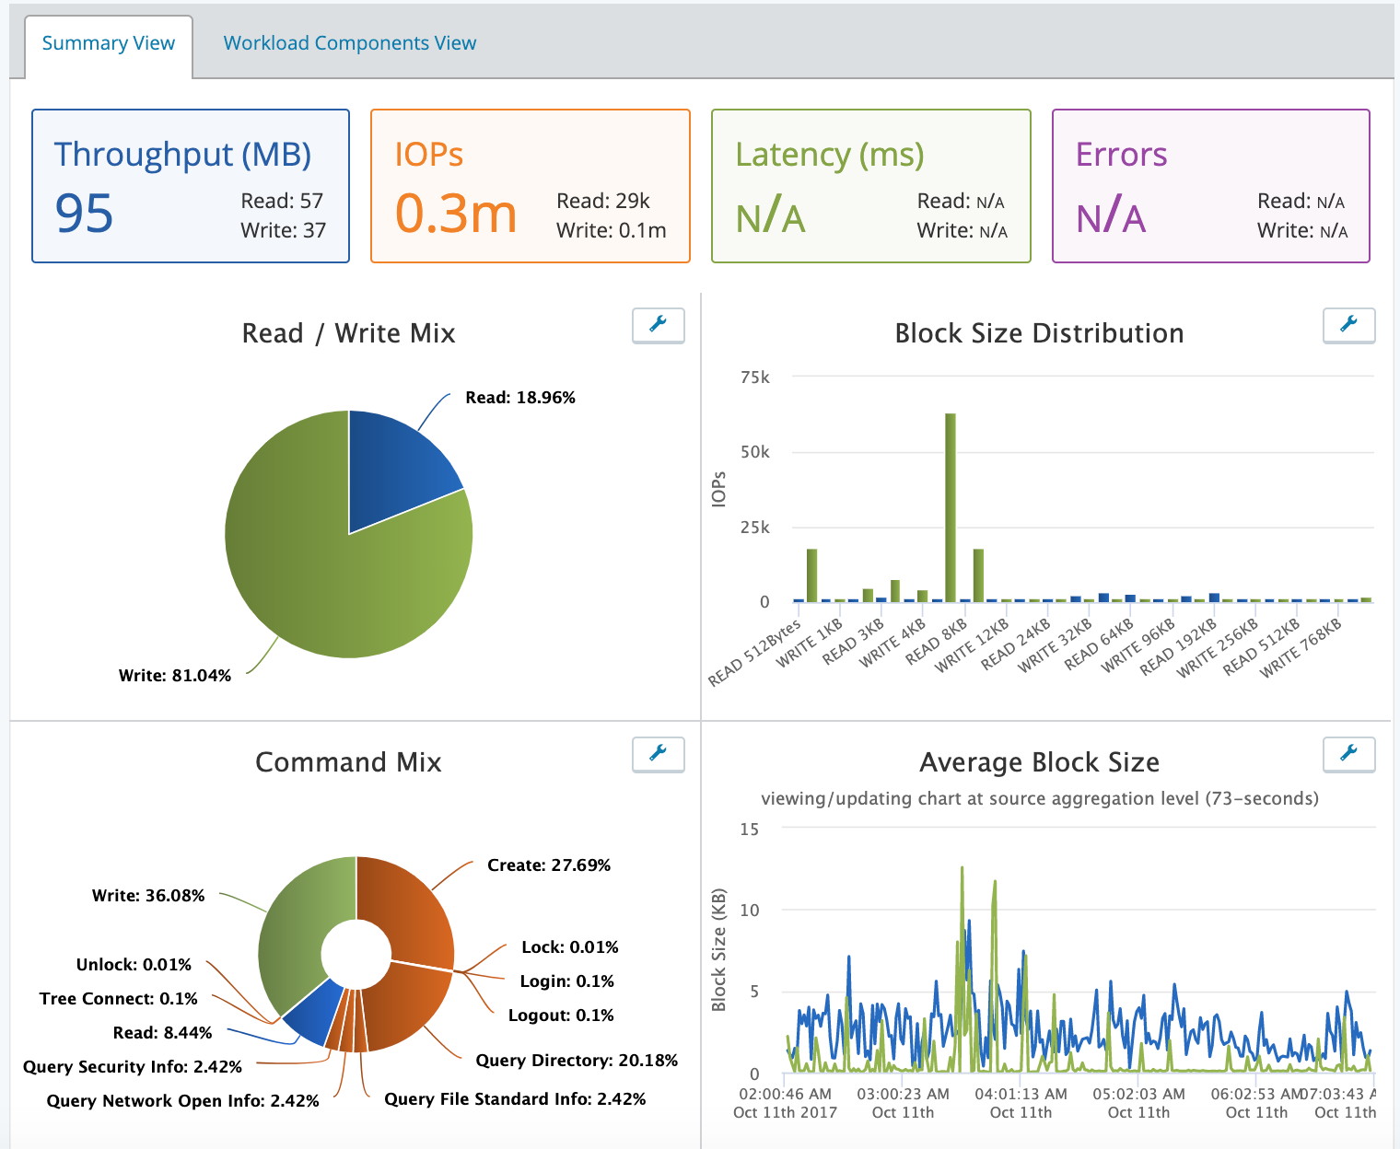Viewport: 1400px width, 1149px height.
Task: Click the Block Size Distribution chart title
Action: pyautogui.click(x=1039, y=333)
